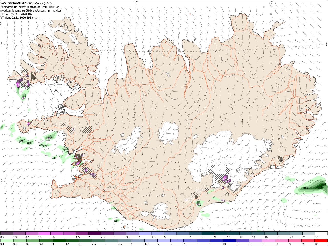
Task: Click the 1.7 precipitation value off east coast
Action: [x=320, y=187]
